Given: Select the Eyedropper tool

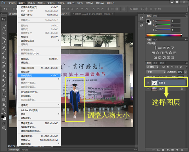Looking at the screenshot, I should click(x=4, y=43).
